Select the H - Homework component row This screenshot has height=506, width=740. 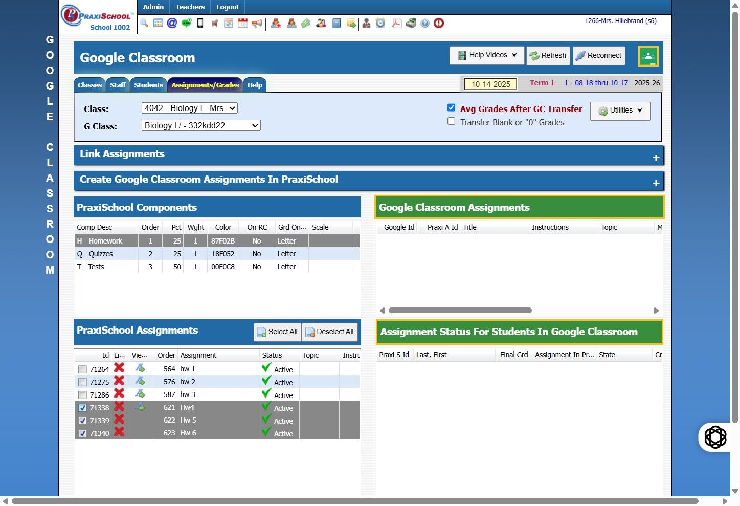tap(217, 241)
